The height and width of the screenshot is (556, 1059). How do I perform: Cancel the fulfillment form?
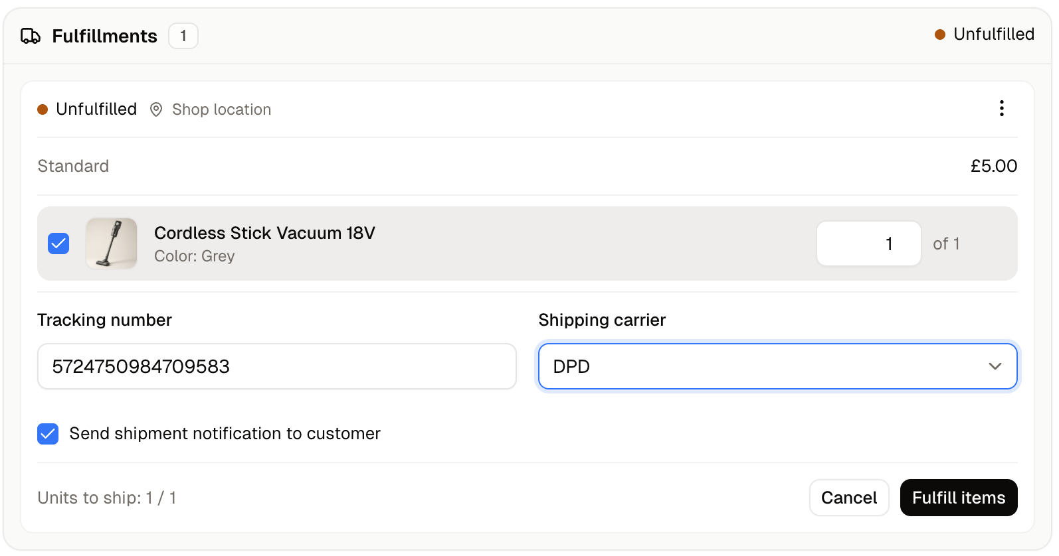tap(849, 498)
